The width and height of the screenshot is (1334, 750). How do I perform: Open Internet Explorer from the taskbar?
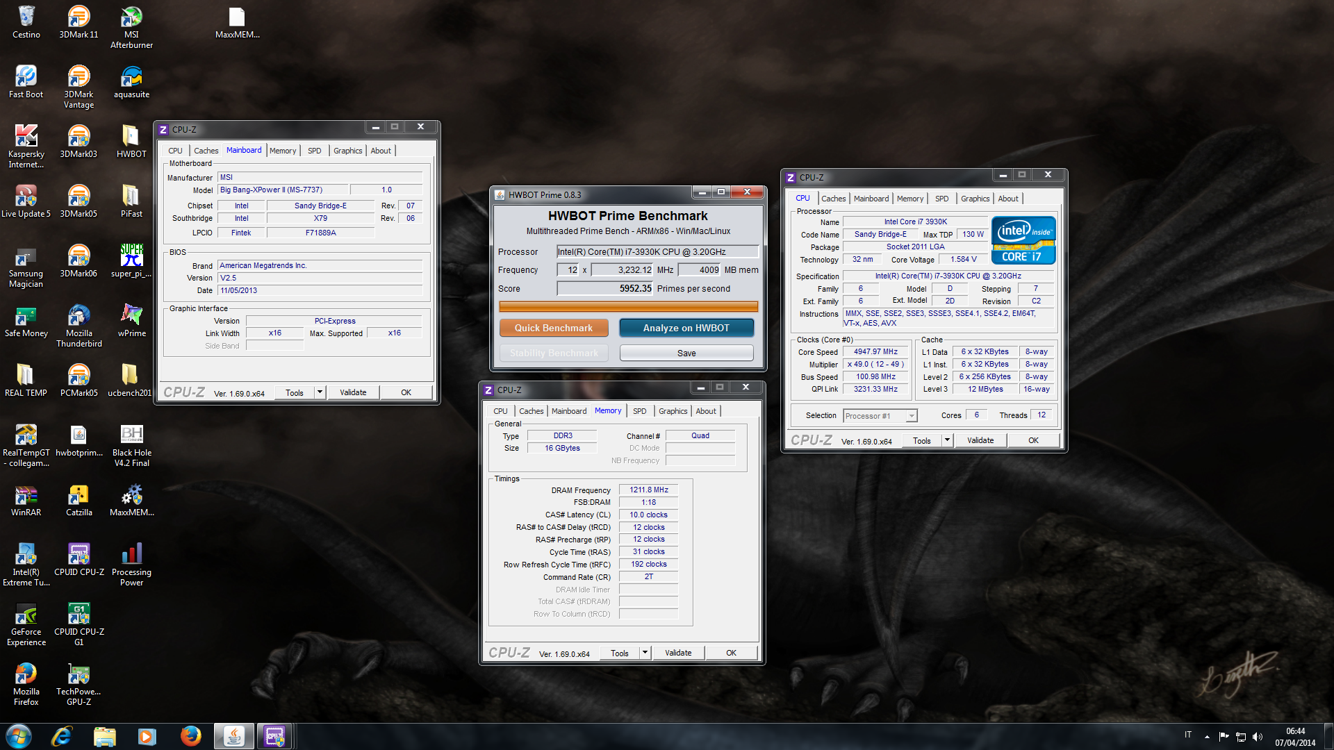[62, 736]
